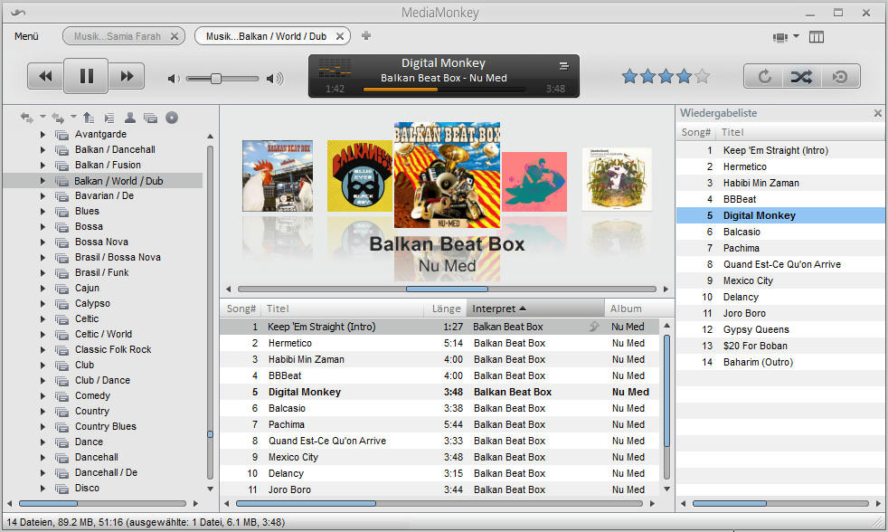Sort the track list by Länge column

(x=446, y=309)
